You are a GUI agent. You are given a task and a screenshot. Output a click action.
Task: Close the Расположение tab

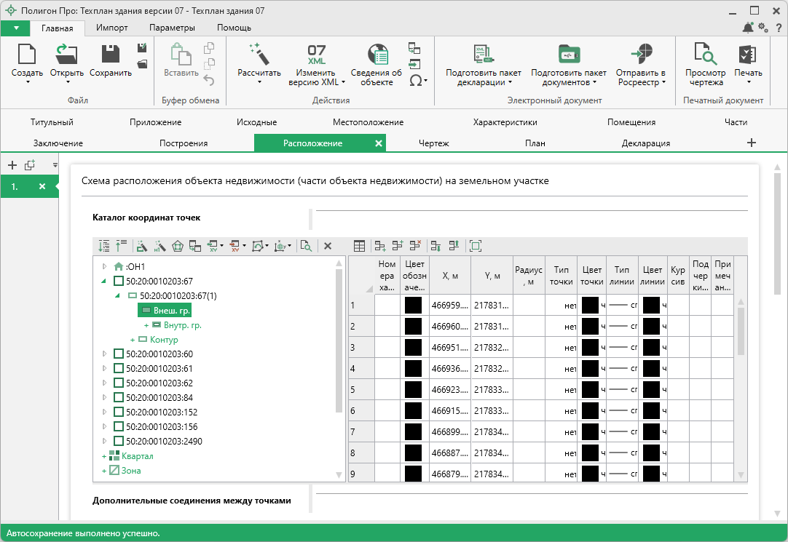click(x=378, y=143)
